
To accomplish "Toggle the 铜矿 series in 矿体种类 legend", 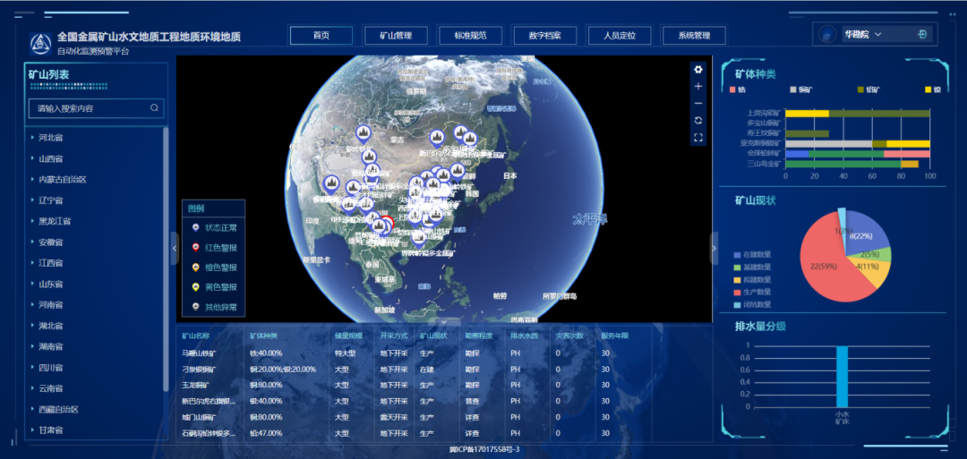I will 800,89.
